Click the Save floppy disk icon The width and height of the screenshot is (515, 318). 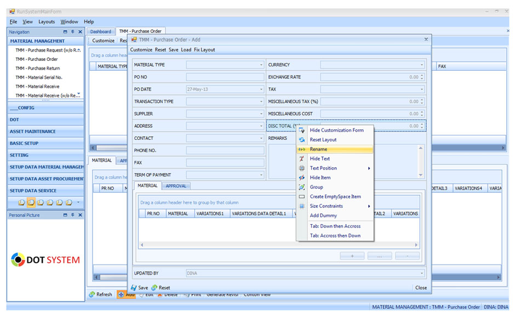point(134,287)
